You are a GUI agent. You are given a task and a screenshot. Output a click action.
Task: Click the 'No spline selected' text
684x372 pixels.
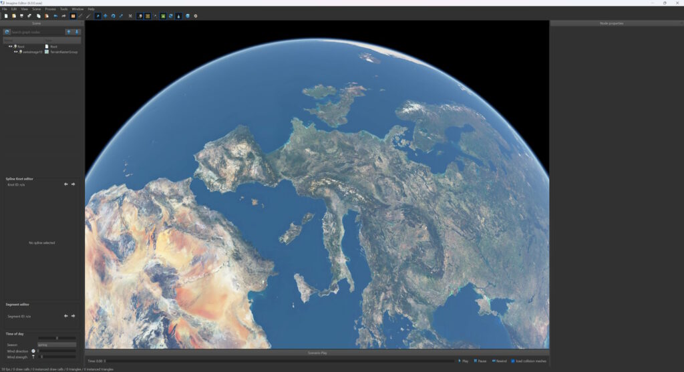point(42,242)
